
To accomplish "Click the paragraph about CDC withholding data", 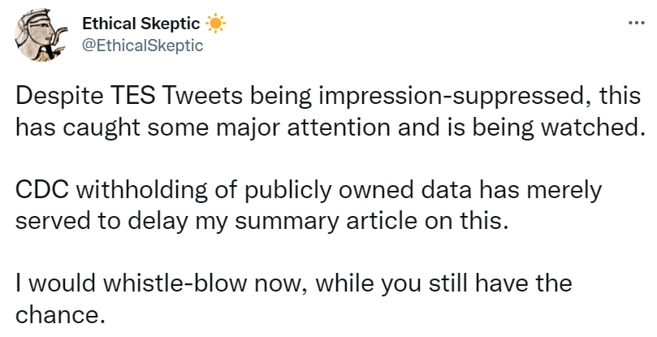I will (x=309, y=205).
